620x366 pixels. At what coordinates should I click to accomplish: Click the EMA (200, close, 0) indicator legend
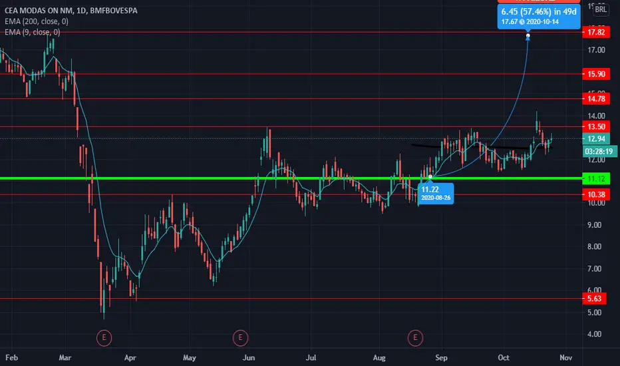pos(37,21)
